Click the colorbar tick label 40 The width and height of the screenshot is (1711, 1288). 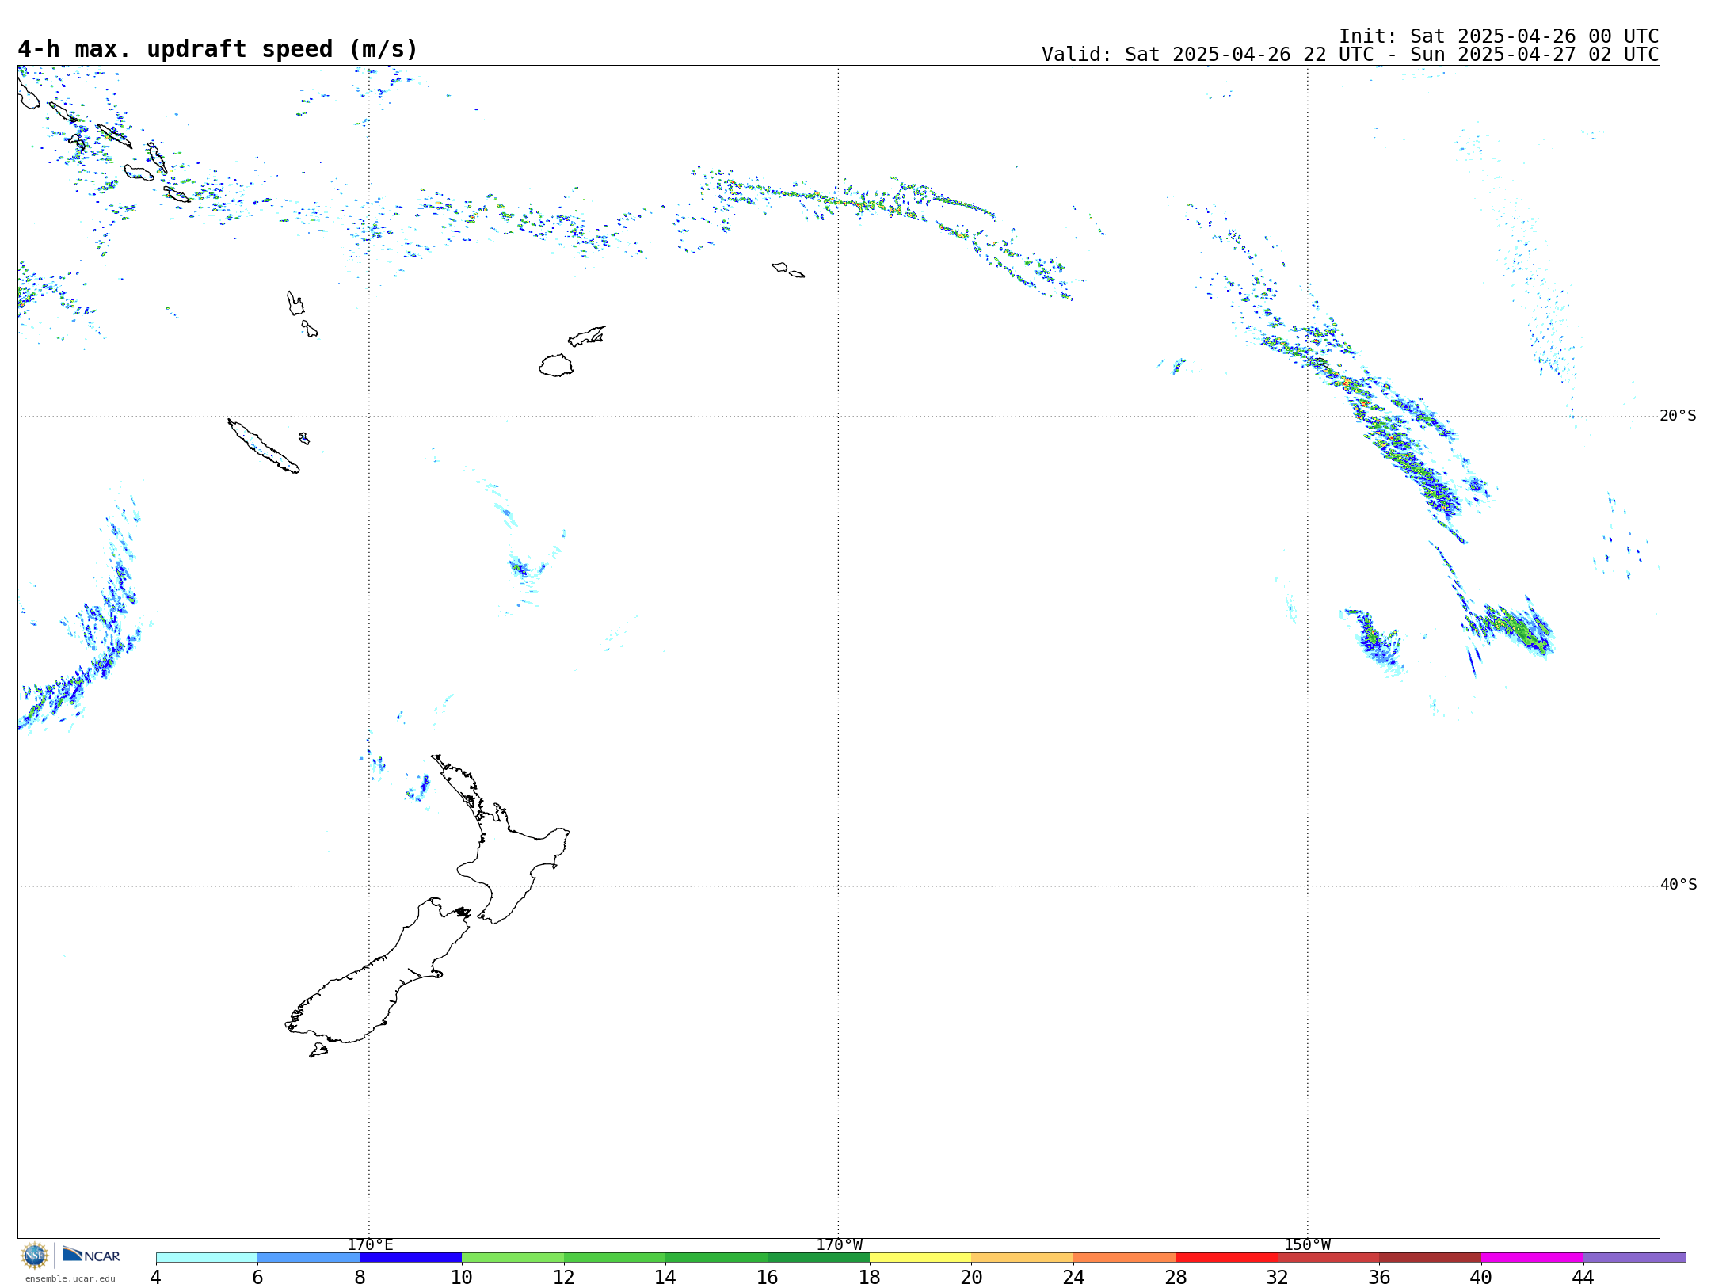click(1481, 1277)
